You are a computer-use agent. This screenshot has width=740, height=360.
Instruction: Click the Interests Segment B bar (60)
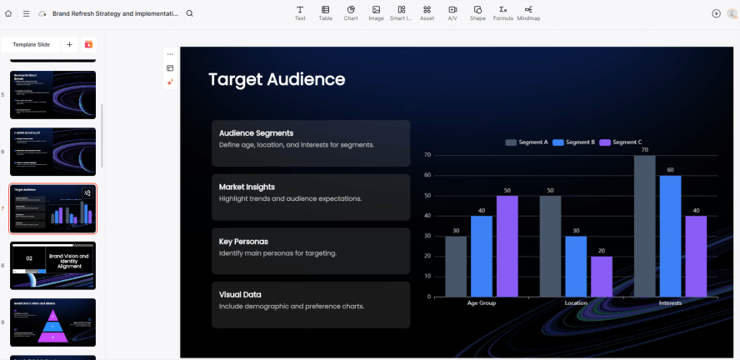(x=670, y=236)
